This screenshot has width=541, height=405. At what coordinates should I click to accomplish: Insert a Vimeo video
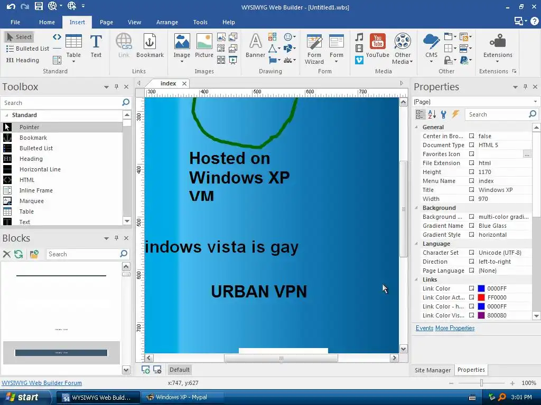tap(359, 60)
